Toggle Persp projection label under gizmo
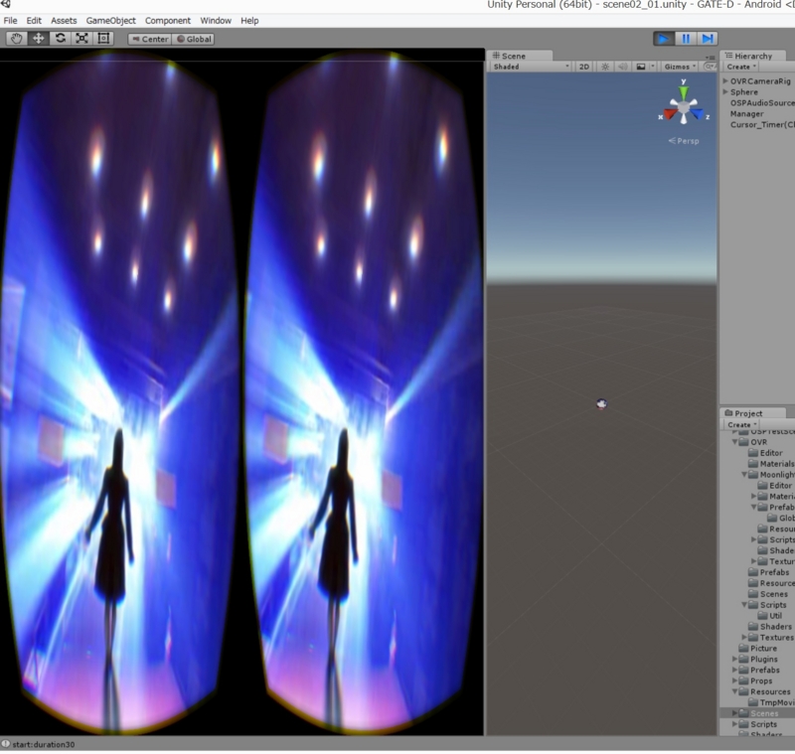The image size is (795, 754). click(x=684, y=141)
